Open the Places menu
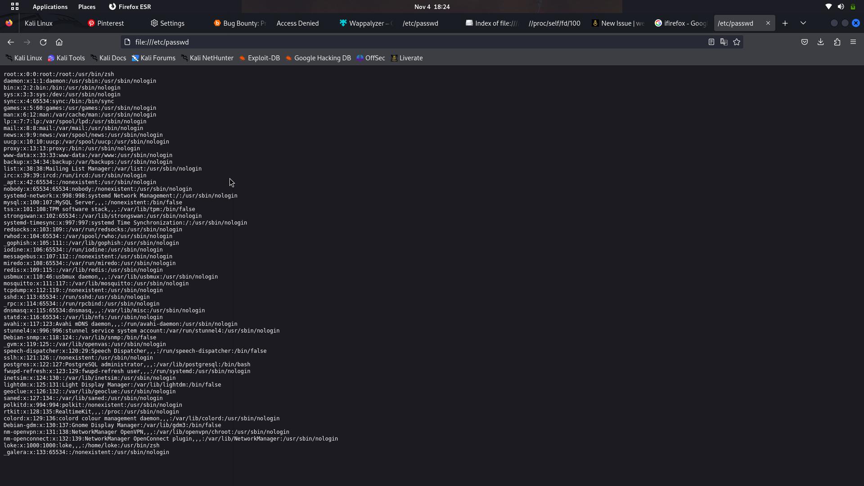The width and height of the screenshot is (864, 486). tap(86, 6)
